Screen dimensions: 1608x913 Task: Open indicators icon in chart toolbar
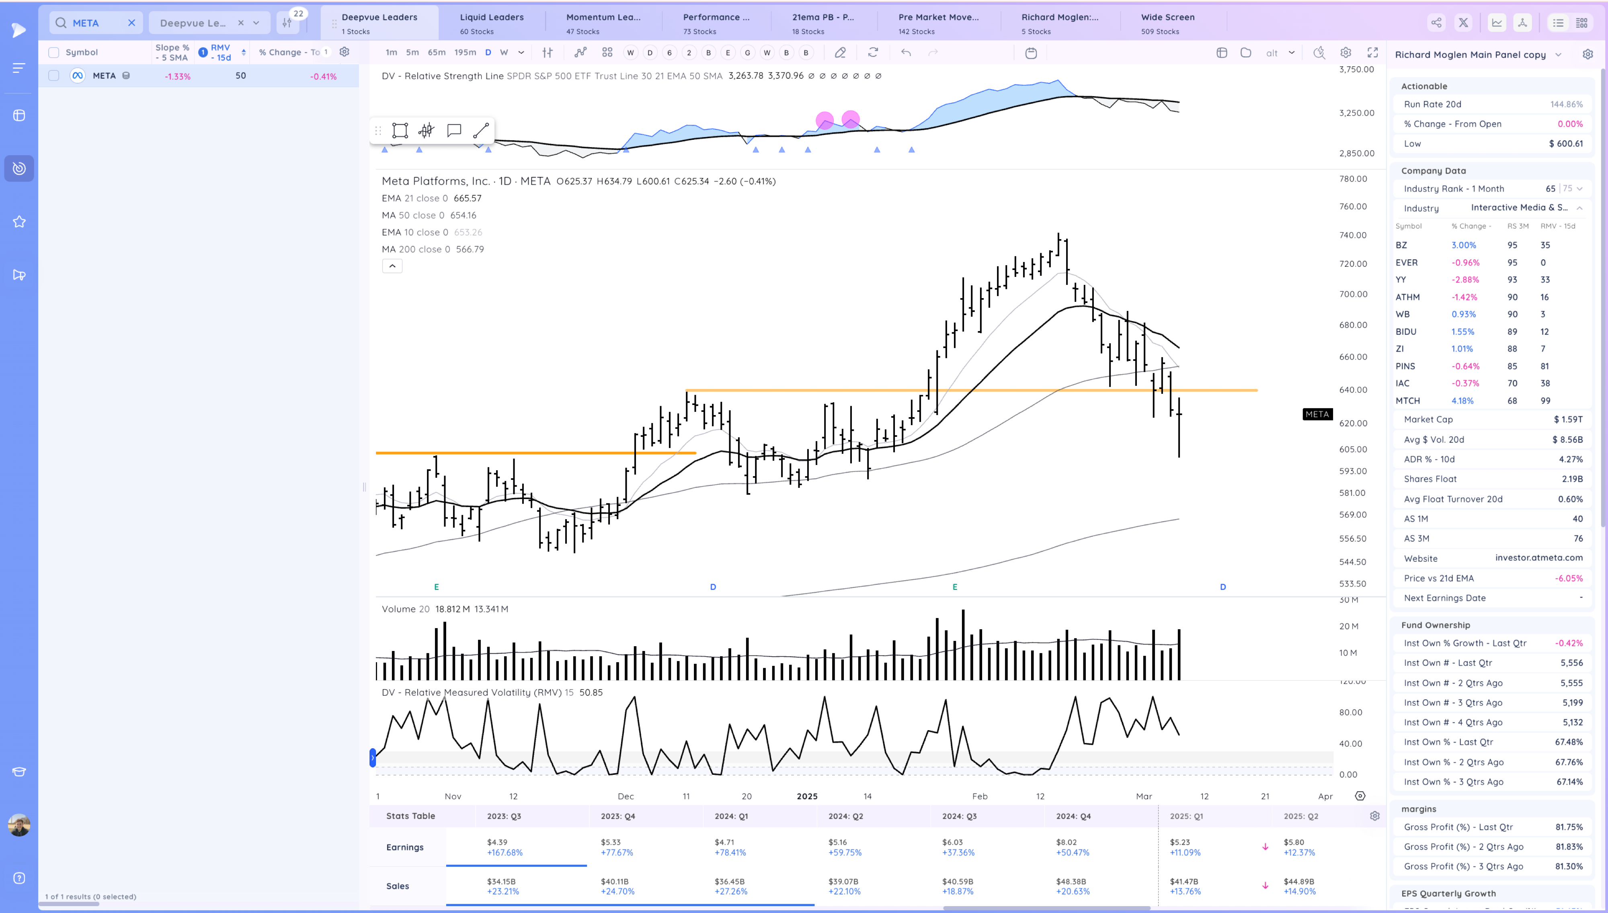581,53
